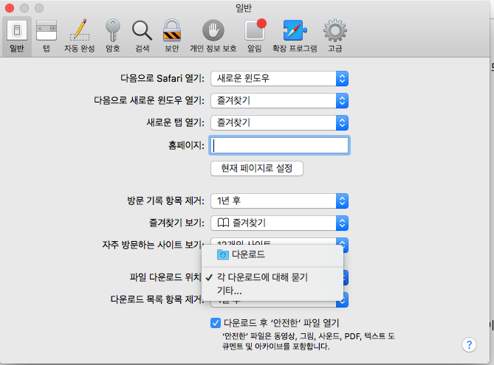
Task: Click the 홈페이지 text field
Action: tap(279, 145)
